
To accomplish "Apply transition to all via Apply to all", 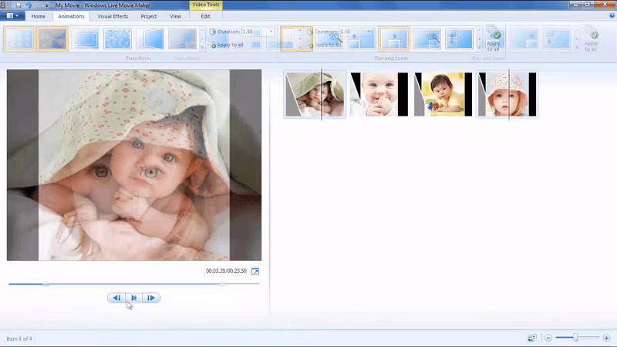I will 226,45.
